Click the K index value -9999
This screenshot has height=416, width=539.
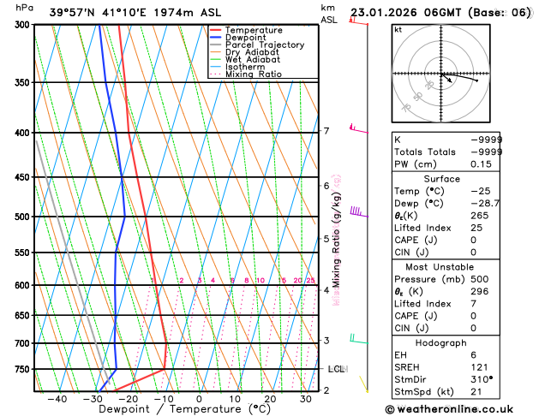pos(487,140)
